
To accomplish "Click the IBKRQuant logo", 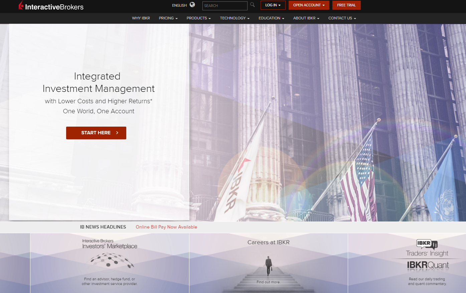I will coord(428,265).
